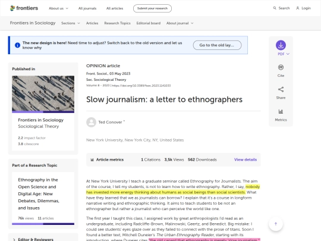Click the '562 Downloads' metric
Viewport: 321px width, 241px height.
[202, 159]
